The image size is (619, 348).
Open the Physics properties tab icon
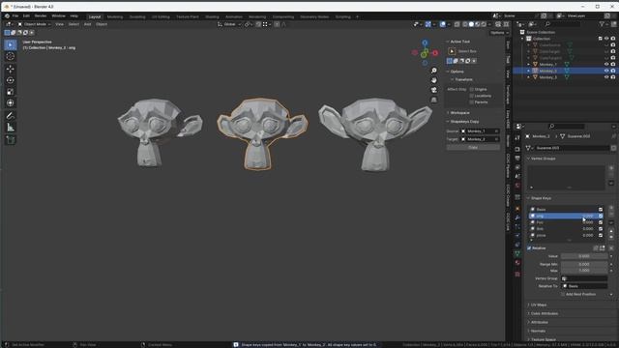[x=517, y=236]
